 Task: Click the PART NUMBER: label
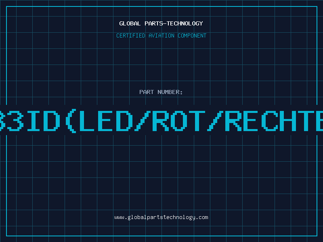(x=161, y=92)
